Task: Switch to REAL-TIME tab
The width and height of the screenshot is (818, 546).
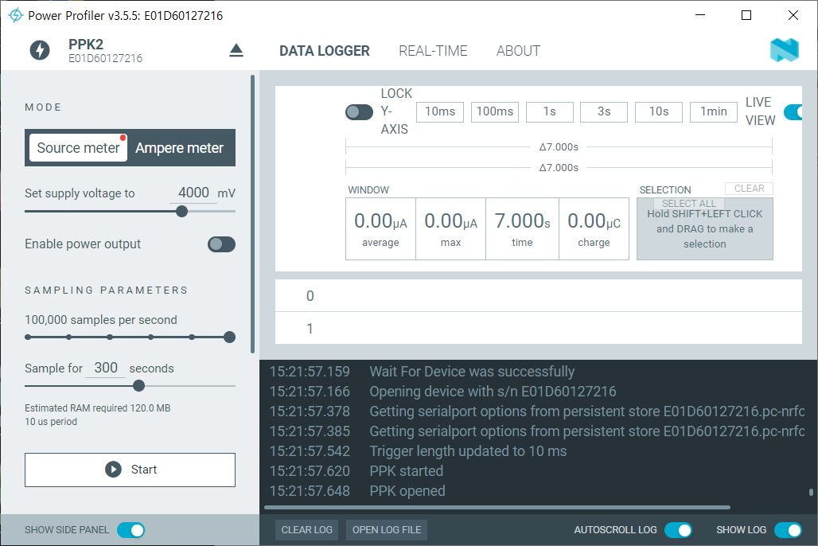Action: [x=433, y=51]
